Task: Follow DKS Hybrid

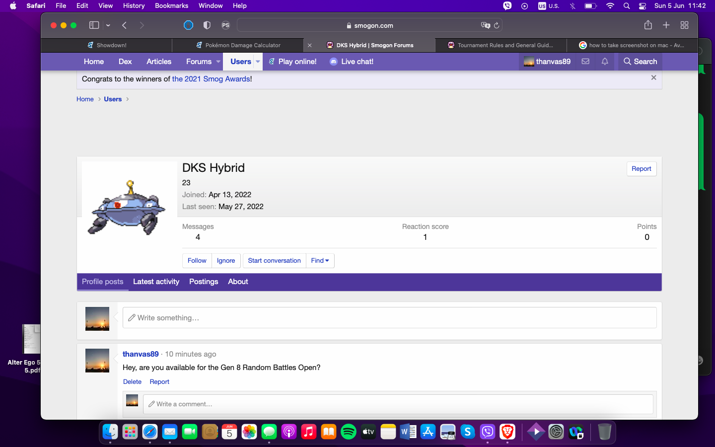Action: [197, 261]
